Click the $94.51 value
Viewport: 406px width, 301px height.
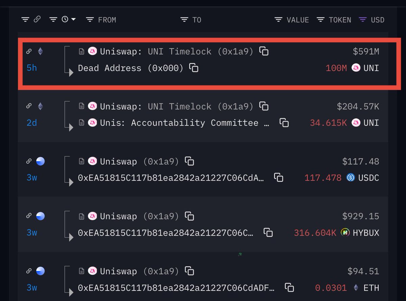363,272
